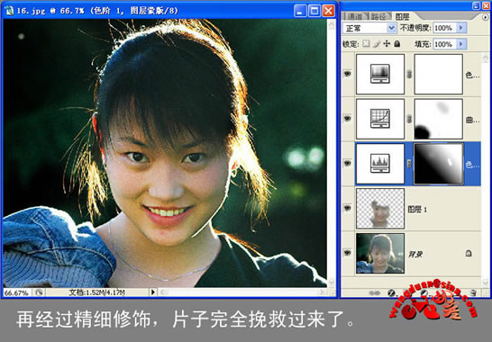Click the mask link icon on Curves layer
The height and width of the screenshot is (342, 492).
tap(409, 119)
